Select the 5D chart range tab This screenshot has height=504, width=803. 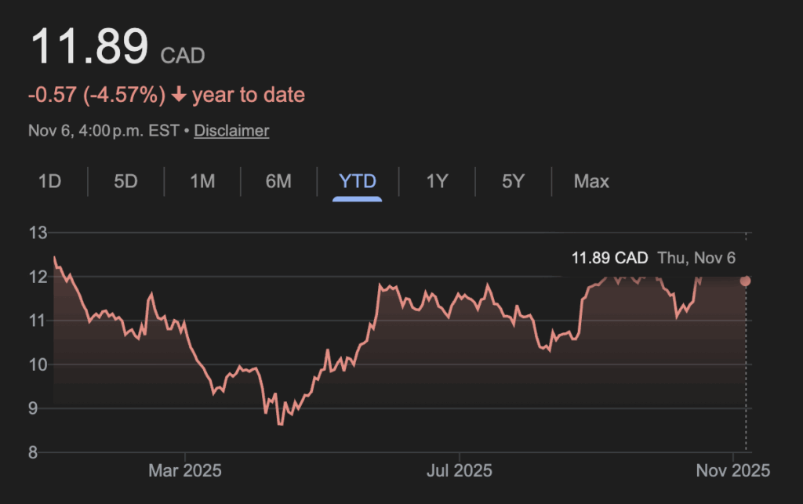point(125,182)
